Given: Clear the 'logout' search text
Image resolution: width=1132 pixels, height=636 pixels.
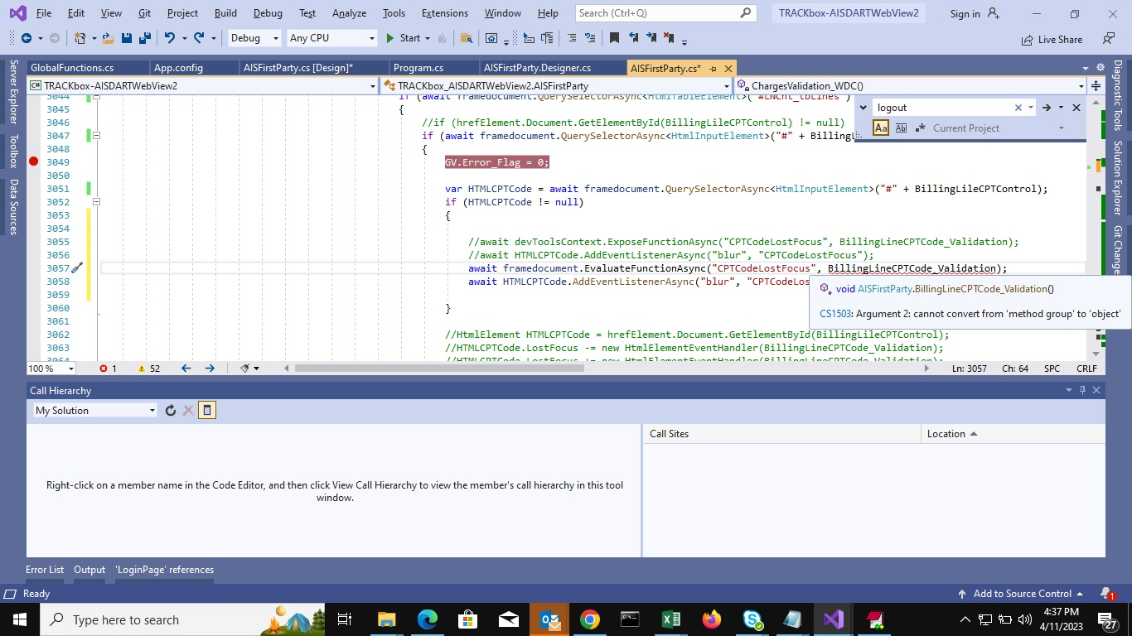Looking at the screenshot, I should click(x=1018, y=108).
